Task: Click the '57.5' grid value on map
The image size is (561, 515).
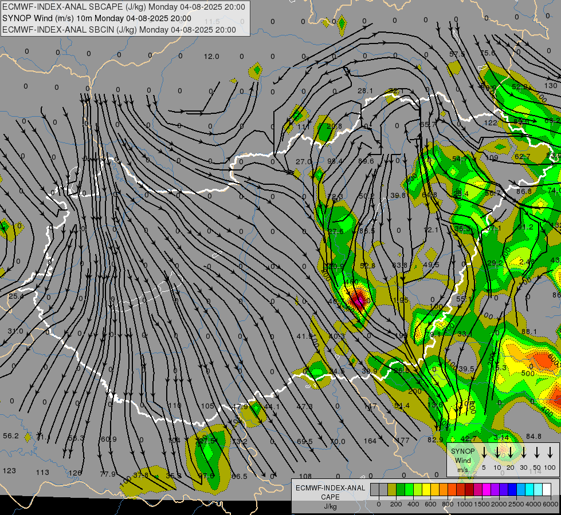Action: click(457, 54)
